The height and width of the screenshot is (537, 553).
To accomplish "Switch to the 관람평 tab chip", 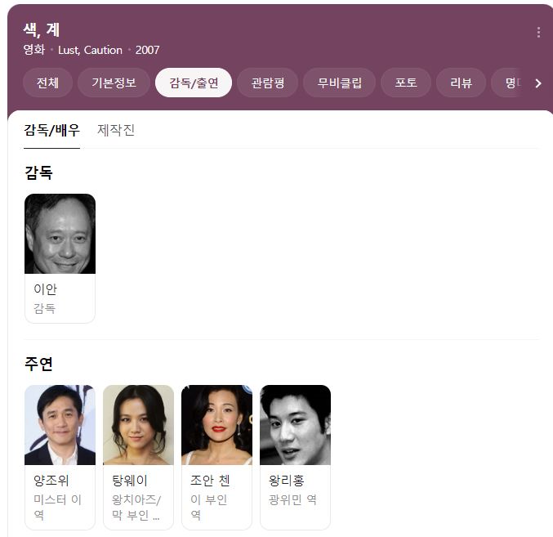I will (x=268, y=83).
